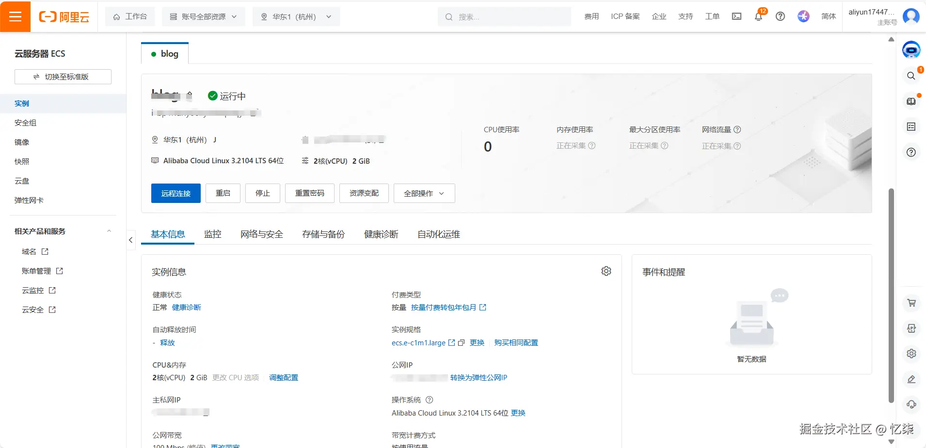Click the 释放 link
926x448 pixels.
coord(167,343)
